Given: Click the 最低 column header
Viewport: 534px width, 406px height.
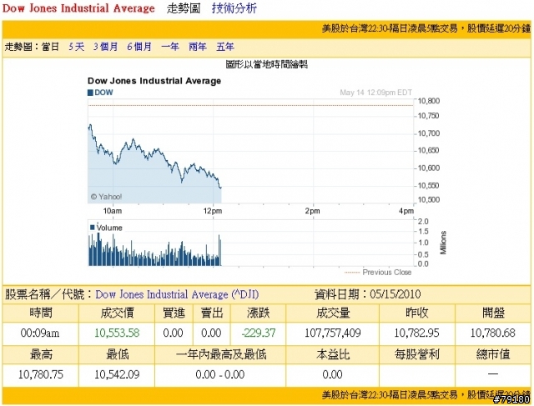Looking at the screenshot, I should (117, 355).
